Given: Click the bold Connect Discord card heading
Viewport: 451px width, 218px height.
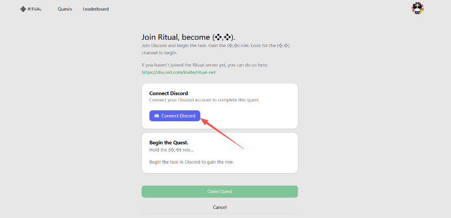Looking at the screenshot, I should pyautogui.click(x=169, y=94).
